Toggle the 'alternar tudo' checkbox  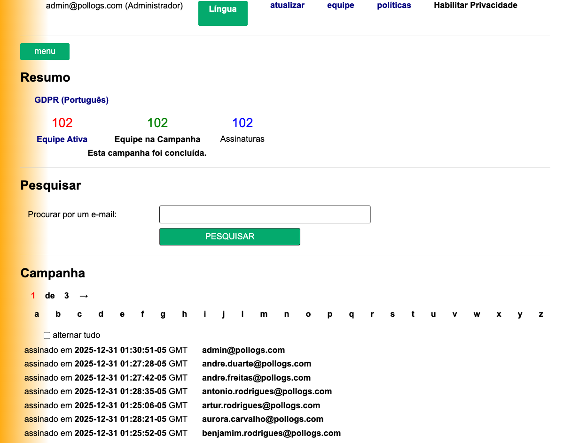(x=47, y=336)
